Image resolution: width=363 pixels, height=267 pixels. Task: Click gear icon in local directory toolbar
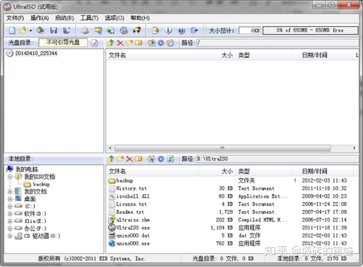pyautogui.click(x=161, y=159)
